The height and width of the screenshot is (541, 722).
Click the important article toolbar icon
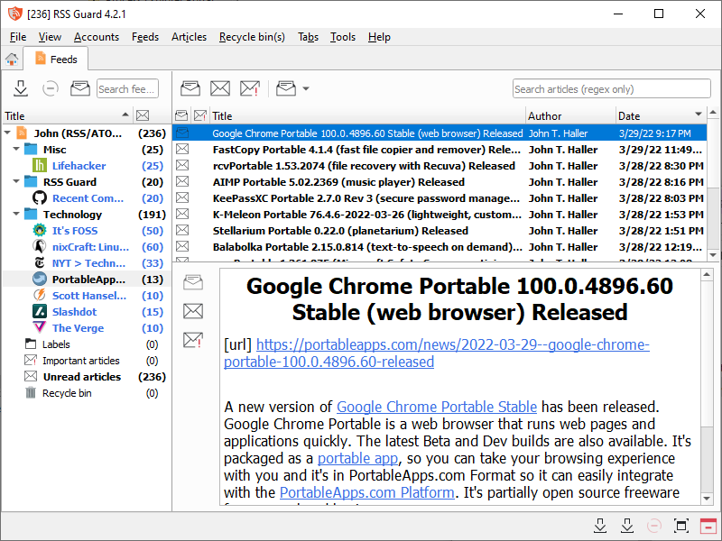(x=250, y=88)
